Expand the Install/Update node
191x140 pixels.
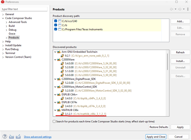coord(3,46)
